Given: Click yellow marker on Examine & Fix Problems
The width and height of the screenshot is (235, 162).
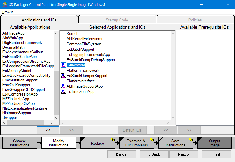Looking at the screenshot, I should tap(152, 140).
